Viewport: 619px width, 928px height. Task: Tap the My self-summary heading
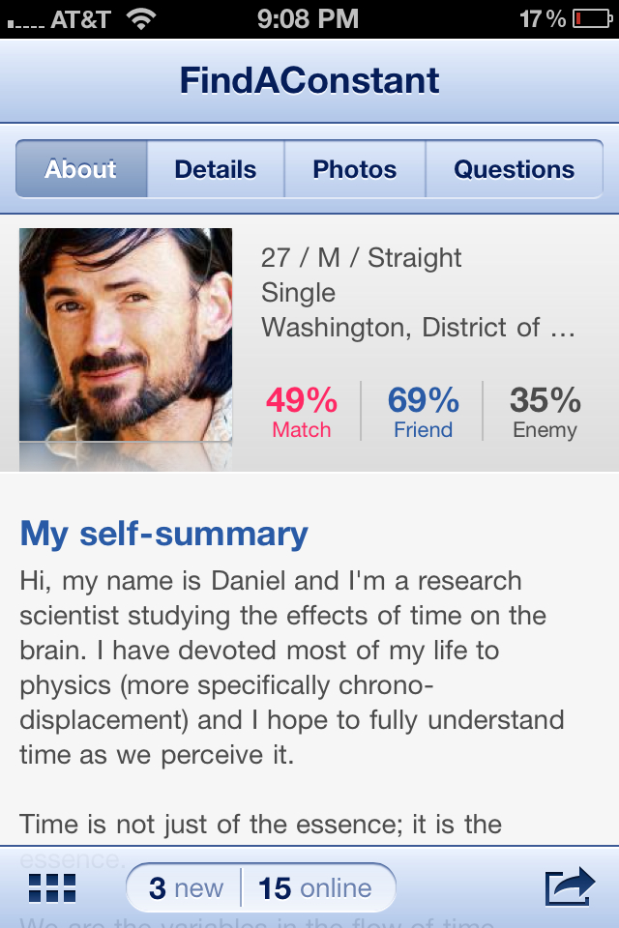pos(163,534)
